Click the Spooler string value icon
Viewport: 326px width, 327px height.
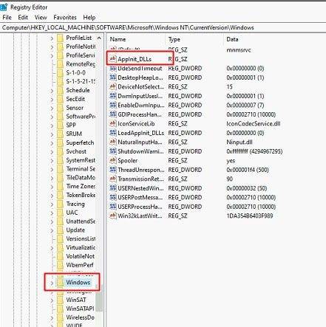pos(112,160)
